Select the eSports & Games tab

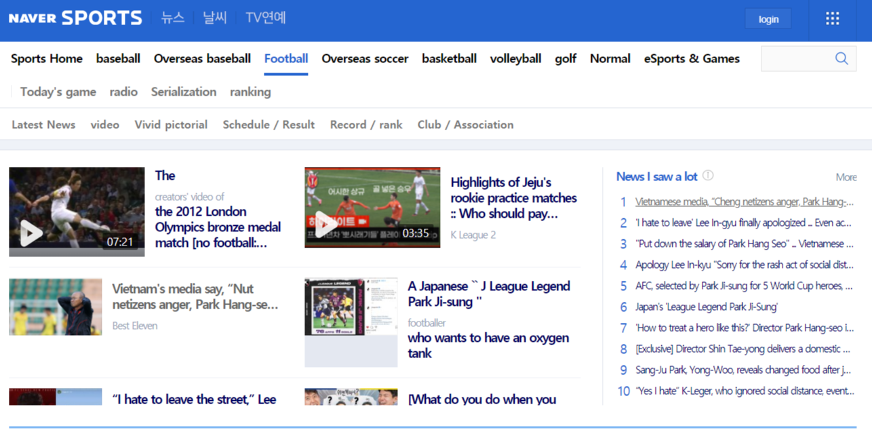point(692,59)
